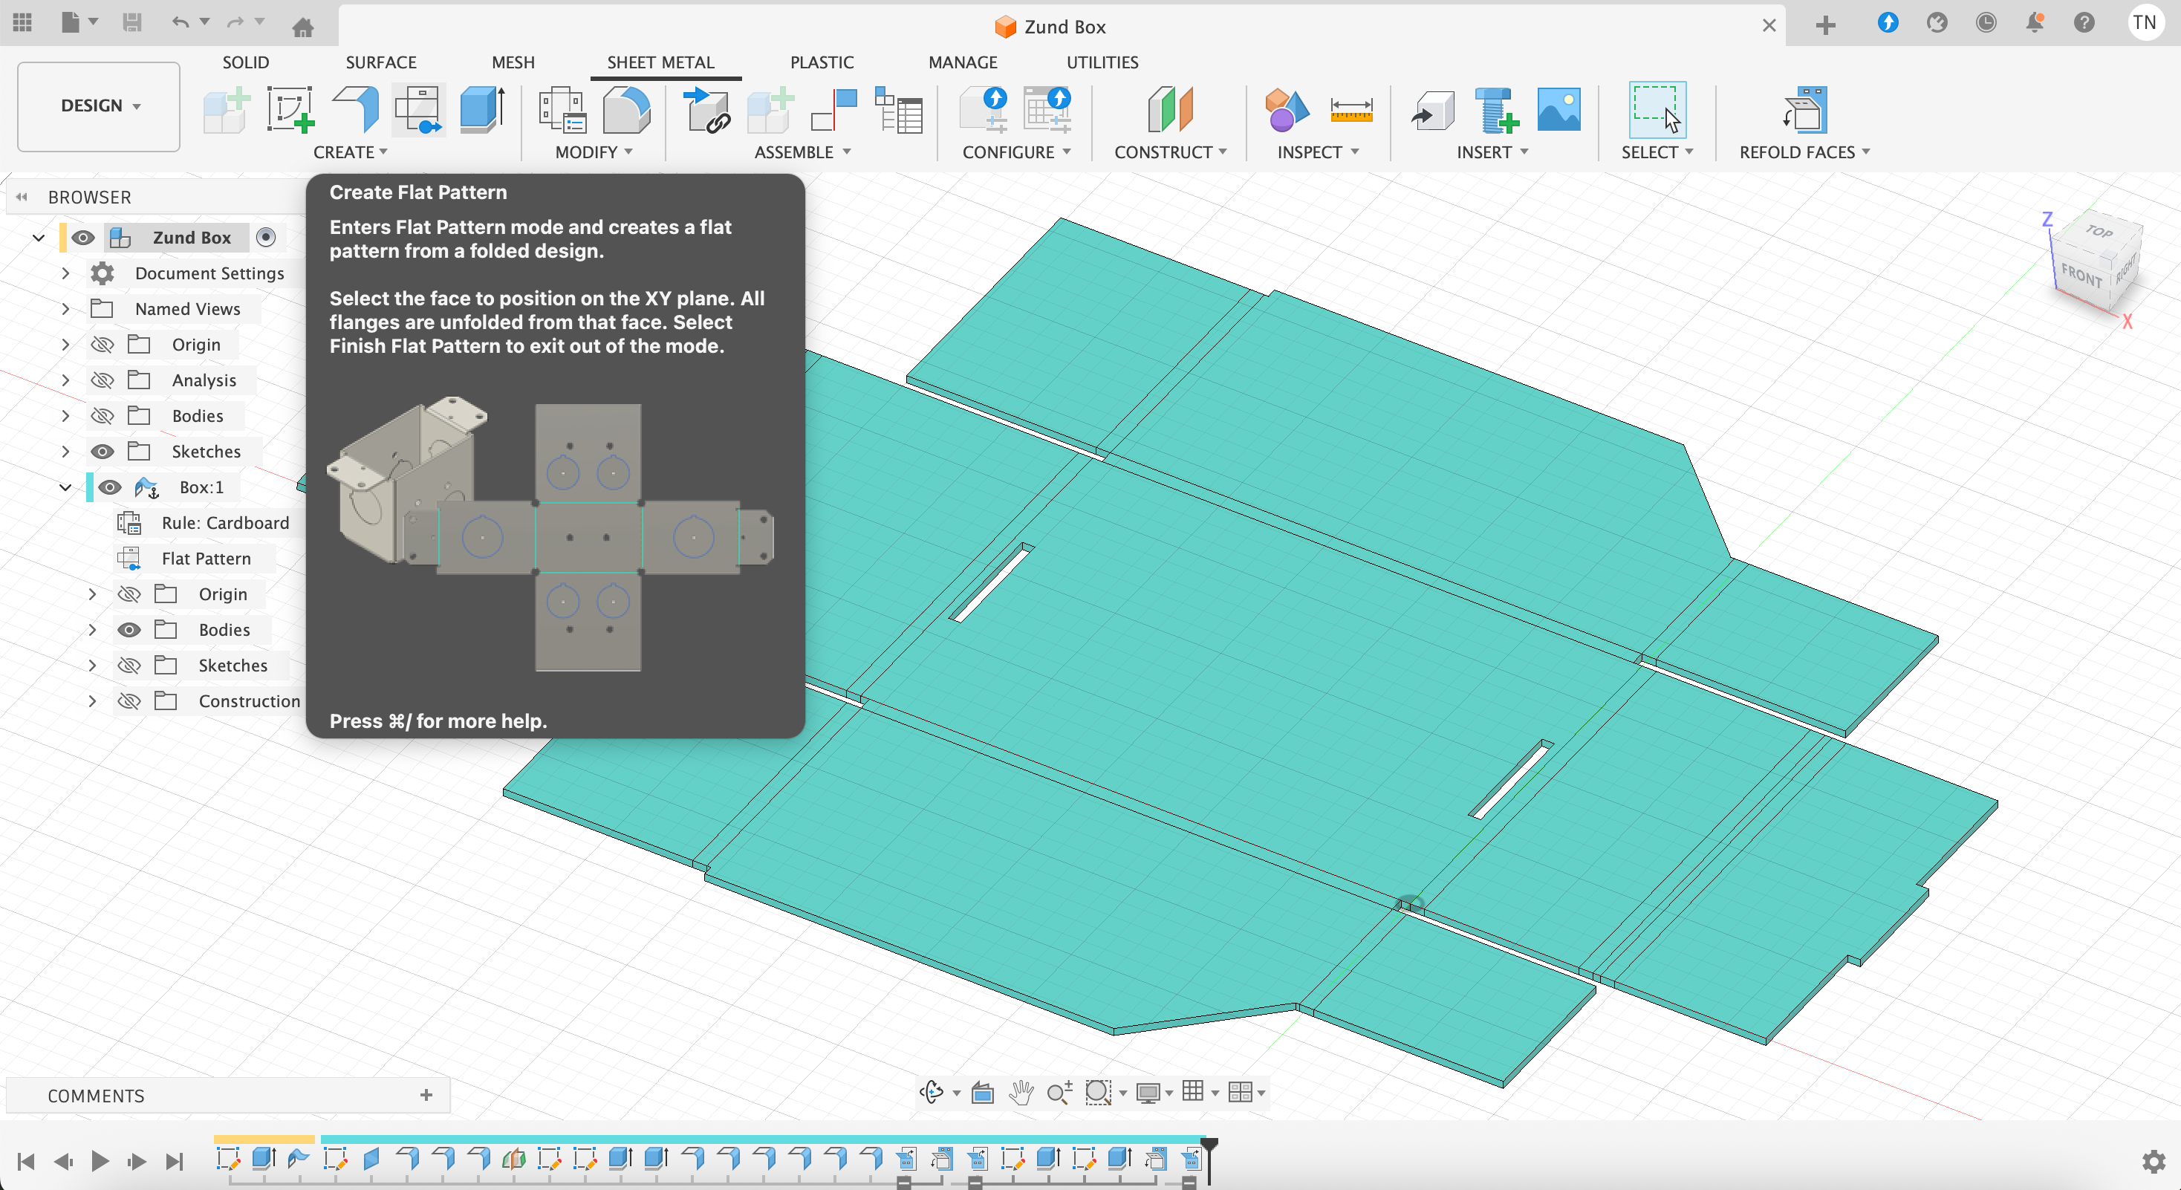
Task: Click the Insert Canvas image icon
Action: pyautogui.click(x=1558, y=109)
